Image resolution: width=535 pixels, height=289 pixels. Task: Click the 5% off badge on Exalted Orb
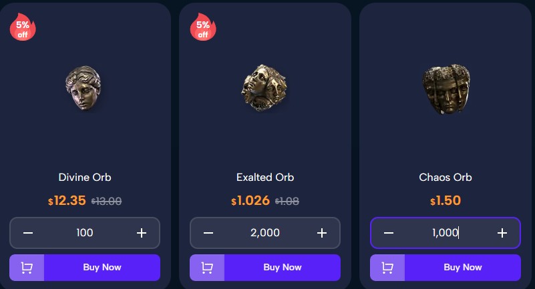(203, 27)
